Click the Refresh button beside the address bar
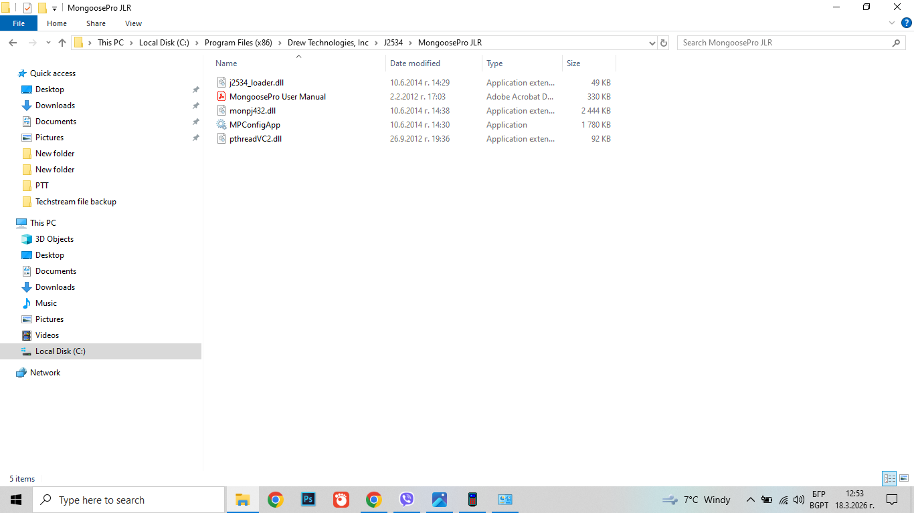Image resolution: width=914 pixels, height=513 pixels. point(664,43)
